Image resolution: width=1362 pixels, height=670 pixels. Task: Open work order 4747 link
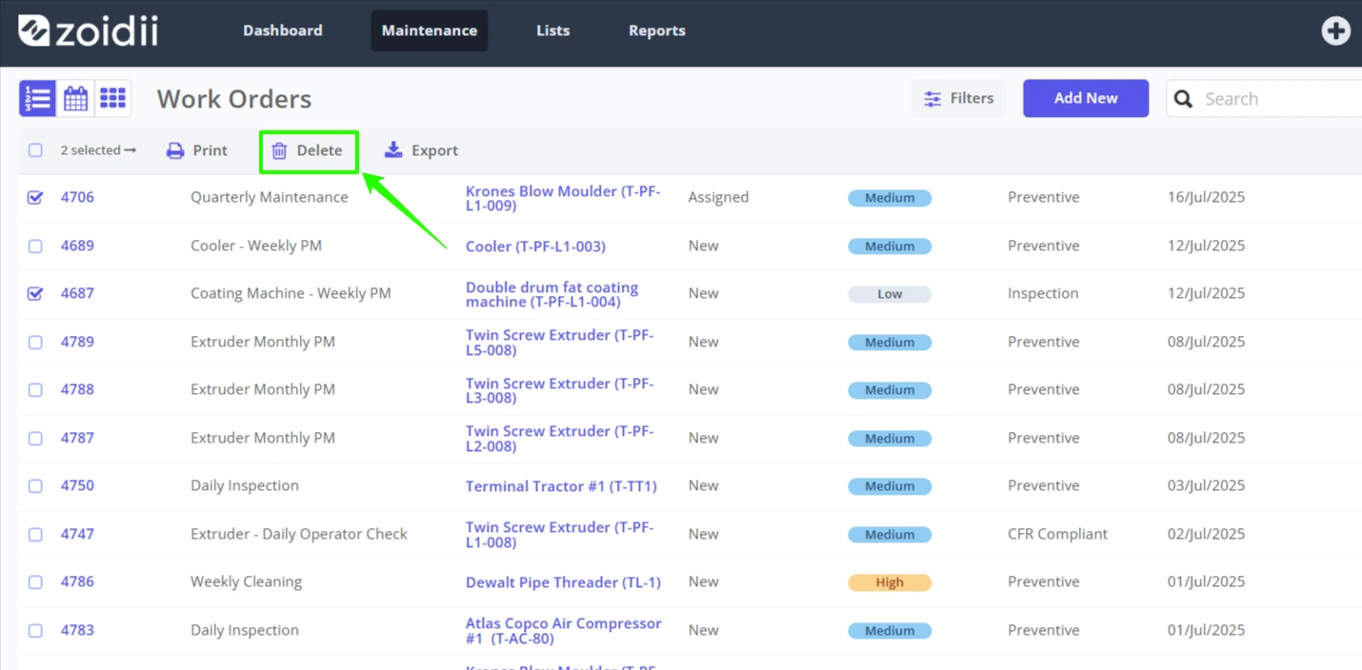77,534
